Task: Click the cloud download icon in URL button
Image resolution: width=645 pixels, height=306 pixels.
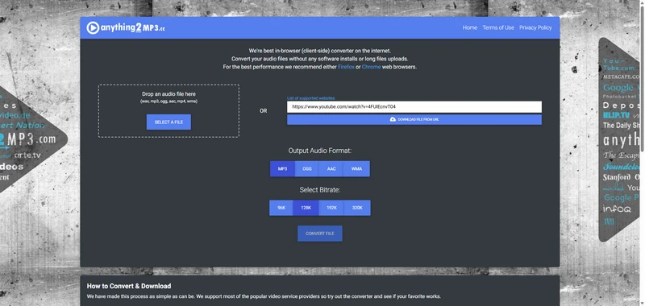Action: point(393,119)
